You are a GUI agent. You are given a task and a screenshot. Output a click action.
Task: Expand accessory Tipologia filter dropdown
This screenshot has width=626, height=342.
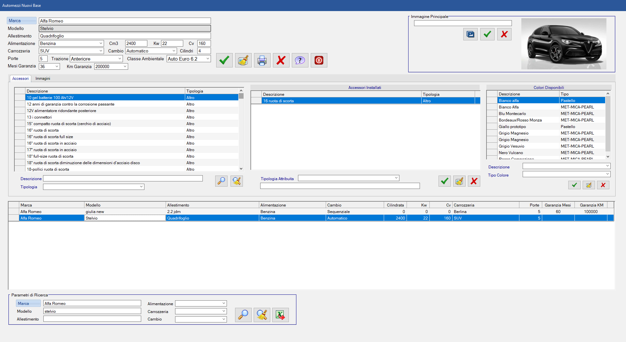point(141,187)
